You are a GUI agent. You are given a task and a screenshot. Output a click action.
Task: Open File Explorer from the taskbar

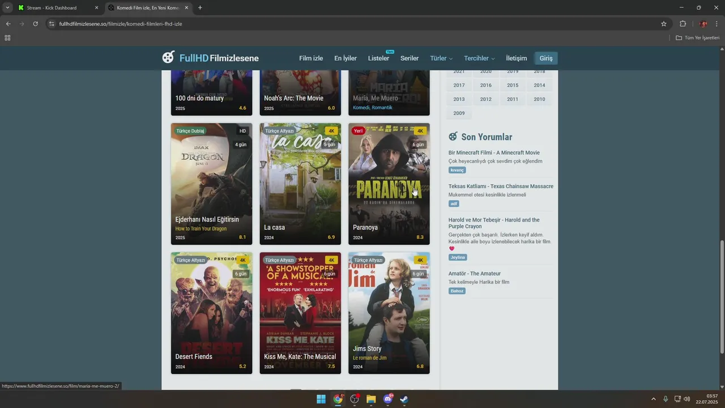(371, 399)
